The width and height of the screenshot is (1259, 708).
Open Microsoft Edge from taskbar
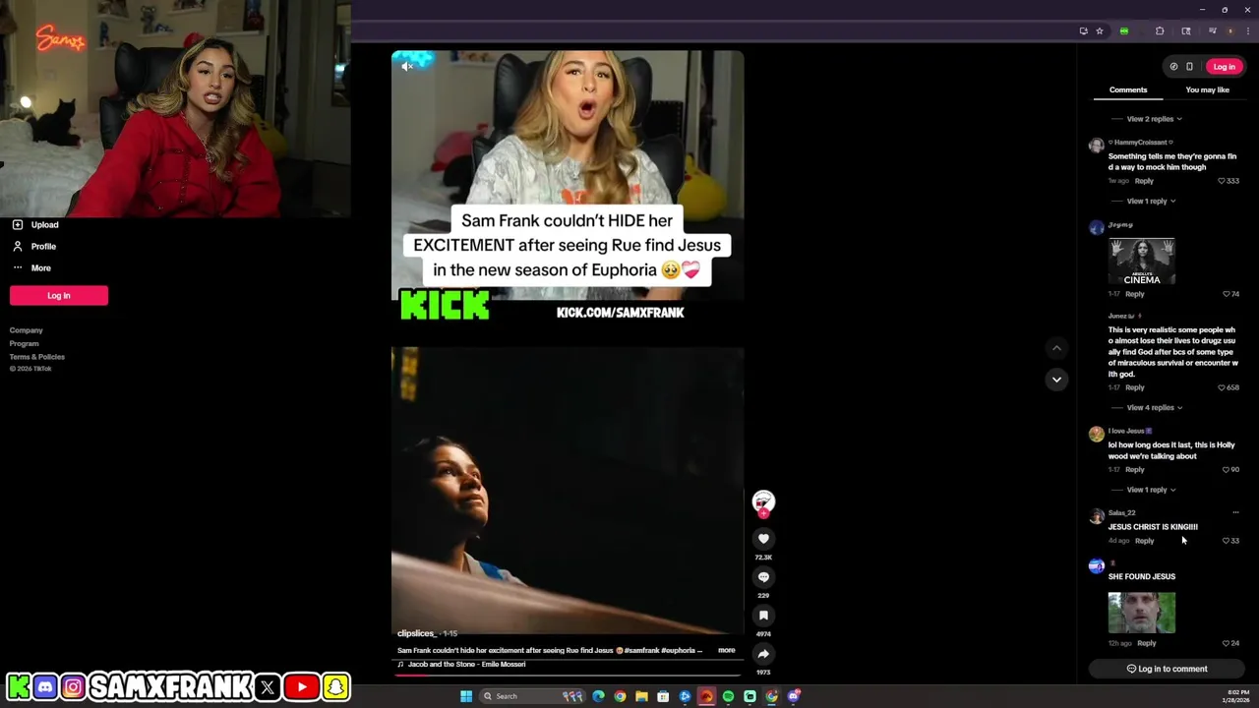coord(598,696)
